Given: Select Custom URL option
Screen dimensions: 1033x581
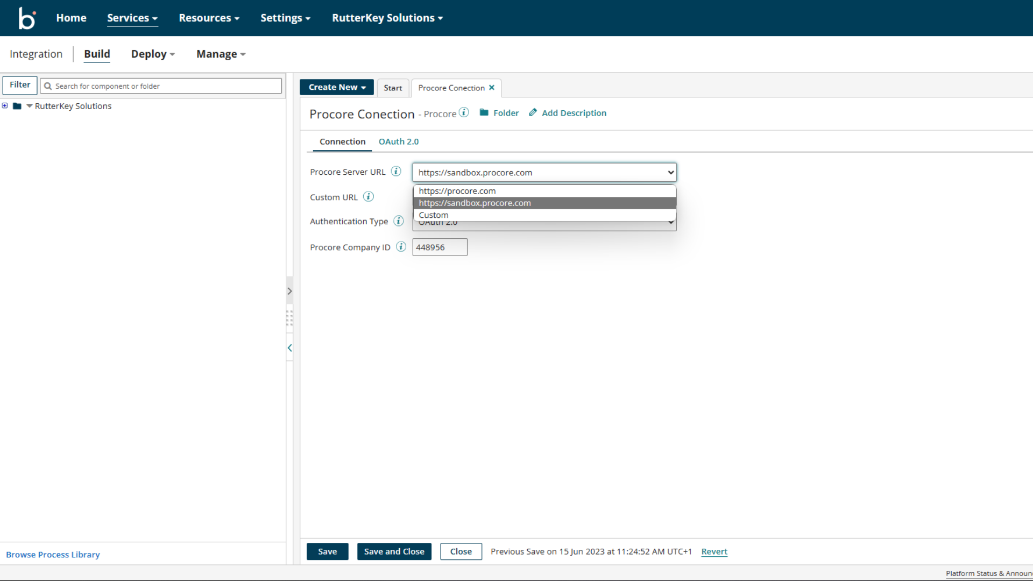Looking at the screenshot, I should coord(544,215).
